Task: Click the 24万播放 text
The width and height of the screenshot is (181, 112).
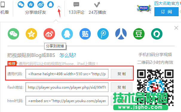Action: point(97,12)
